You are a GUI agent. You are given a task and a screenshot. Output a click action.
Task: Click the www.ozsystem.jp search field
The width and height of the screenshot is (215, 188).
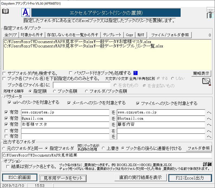click(65, 112)
